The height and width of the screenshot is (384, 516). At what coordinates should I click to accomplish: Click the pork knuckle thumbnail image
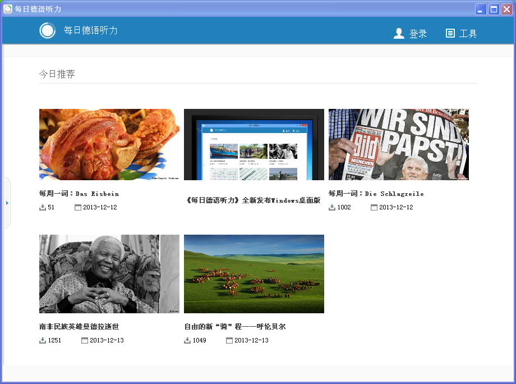109,144
